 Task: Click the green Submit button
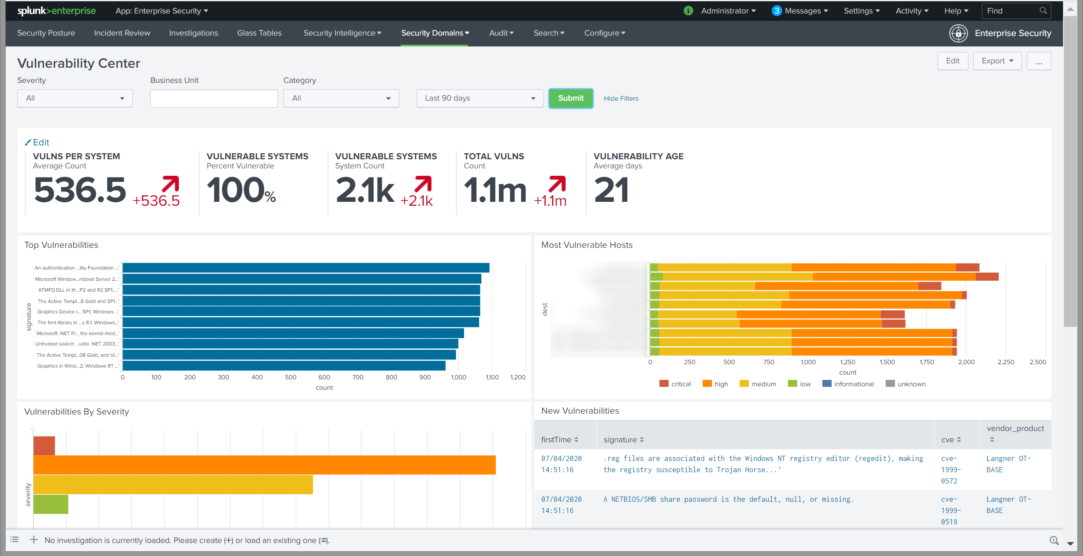571,99
